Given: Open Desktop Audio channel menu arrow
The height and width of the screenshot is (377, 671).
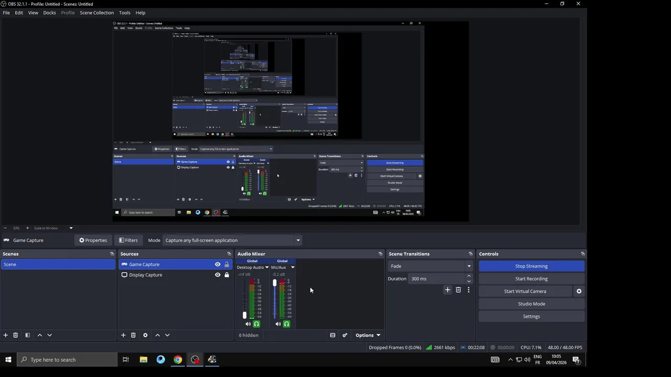Looking at the screenshot, I should pos(267,268).
